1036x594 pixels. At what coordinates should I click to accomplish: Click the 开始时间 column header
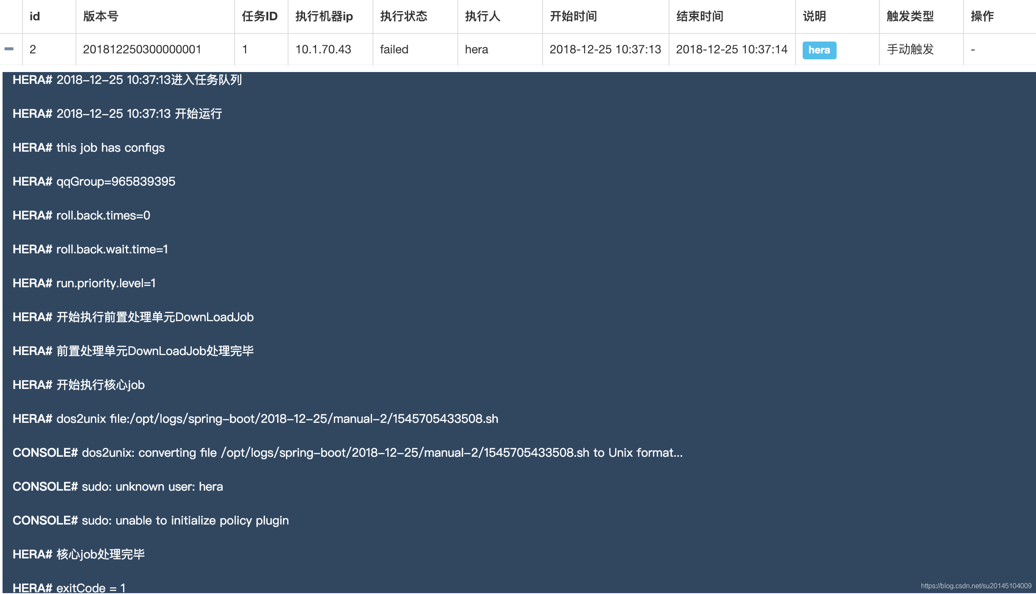[573, 16]
